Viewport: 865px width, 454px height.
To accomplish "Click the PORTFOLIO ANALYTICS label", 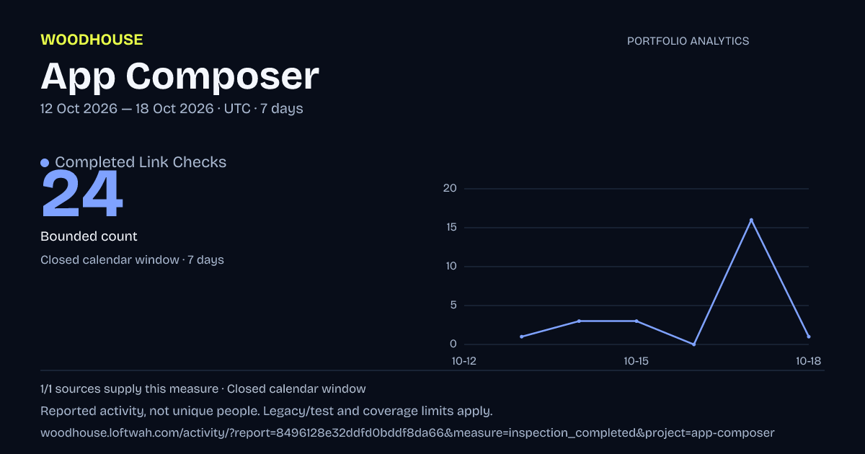I will pyautogui.click(x=688, y=41).
